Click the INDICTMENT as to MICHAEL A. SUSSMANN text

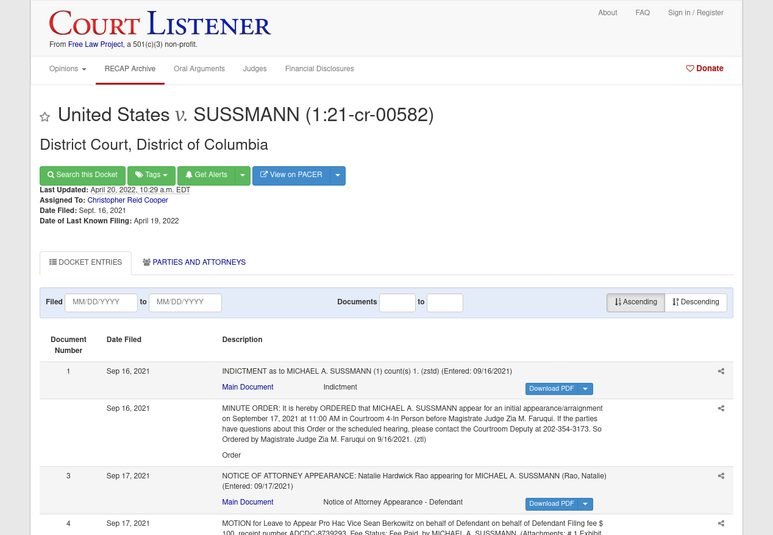click(367, 371)
